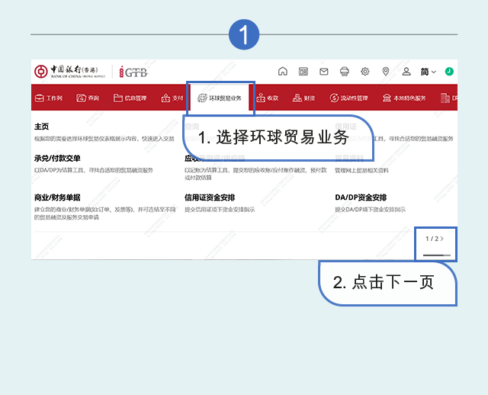Screen dimensions: 488x395
Task: Open the 本地特色服务 menu
Action: coord(404,98)
